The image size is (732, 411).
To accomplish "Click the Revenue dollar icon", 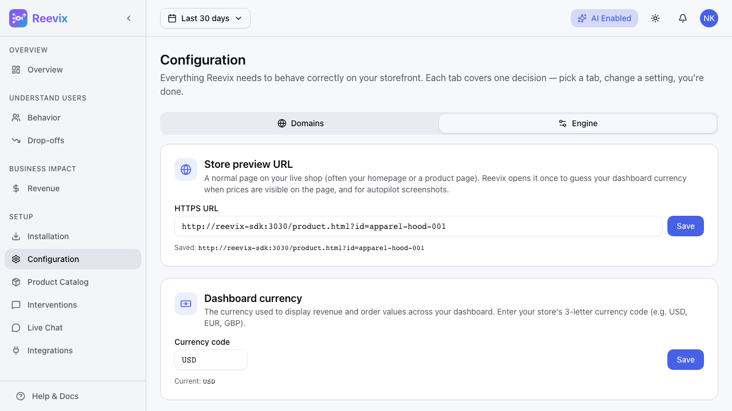I will tap(16, 188).
